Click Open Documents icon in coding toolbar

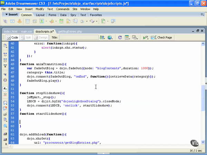(x=5, y=45)
